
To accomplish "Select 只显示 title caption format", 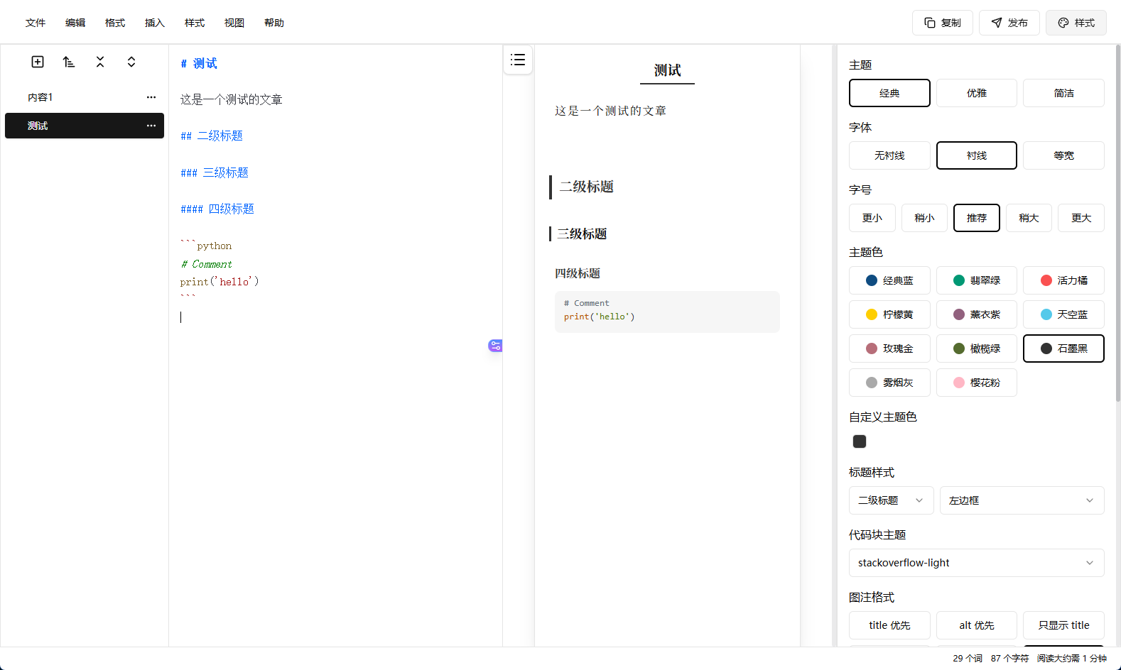I will [x=1063, y=625].
